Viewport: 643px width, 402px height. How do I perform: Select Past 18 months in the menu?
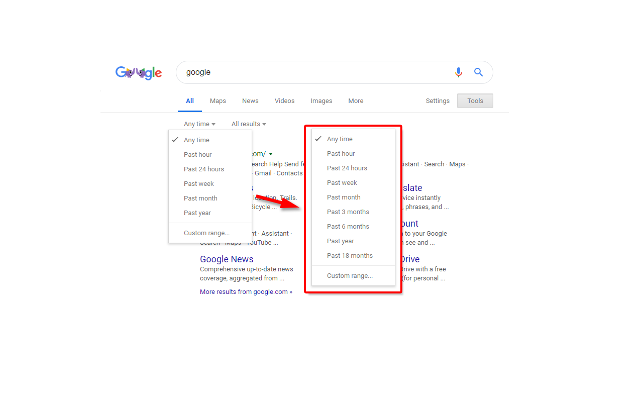350,255
